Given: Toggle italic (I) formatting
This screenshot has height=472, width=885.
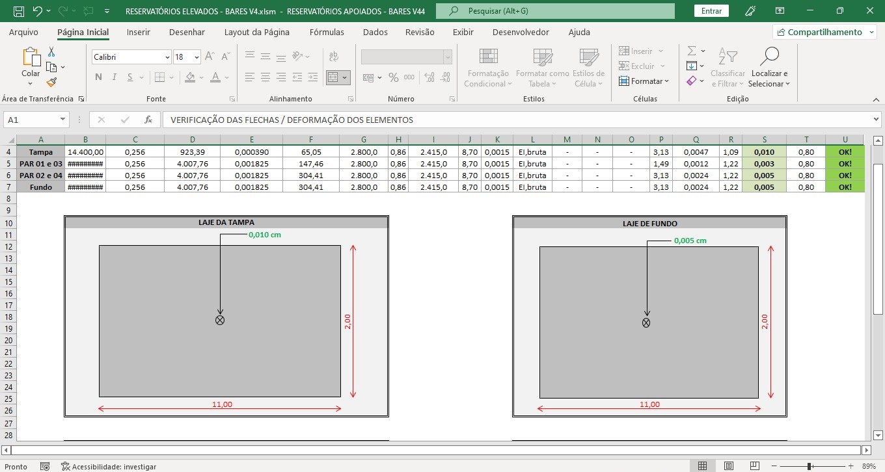Looking at the screenshot, I should click(115, 77).
